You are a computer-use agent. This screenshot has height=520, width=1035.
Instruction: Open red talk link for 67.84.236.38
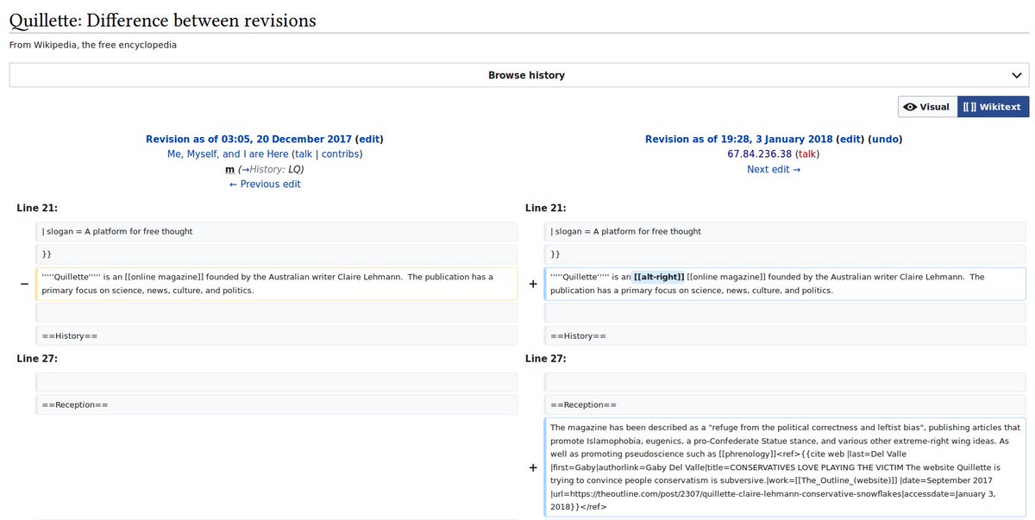click(807, 154)
